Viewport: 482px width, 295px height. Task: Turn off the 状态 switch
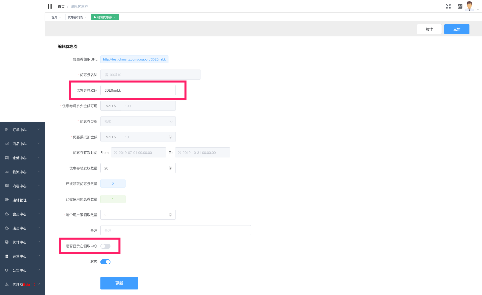click(105, 262)
